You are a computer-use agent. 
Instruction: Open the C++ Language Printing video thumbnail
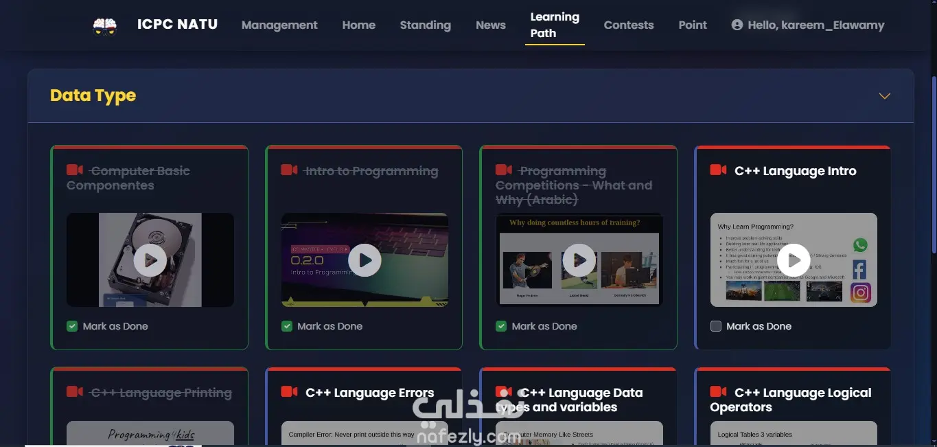tap(150, 433)
